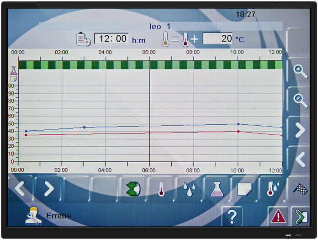The width and height of the screenshot is (318, 240).
Task: Click the first blue curve point at 40
Action: click(x=26, y=131)
